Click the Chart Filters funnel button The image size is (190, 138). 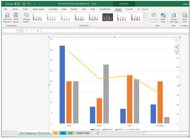(x=177, y=52)
